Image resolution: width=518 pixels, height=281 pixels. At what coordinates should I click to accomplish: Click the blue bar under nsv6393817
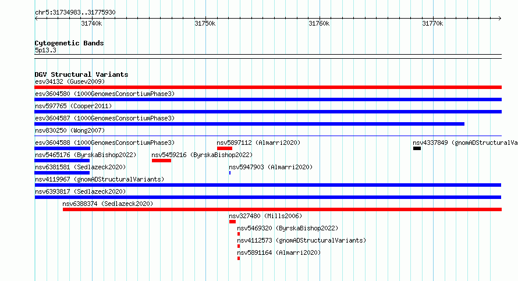[268, 197]
